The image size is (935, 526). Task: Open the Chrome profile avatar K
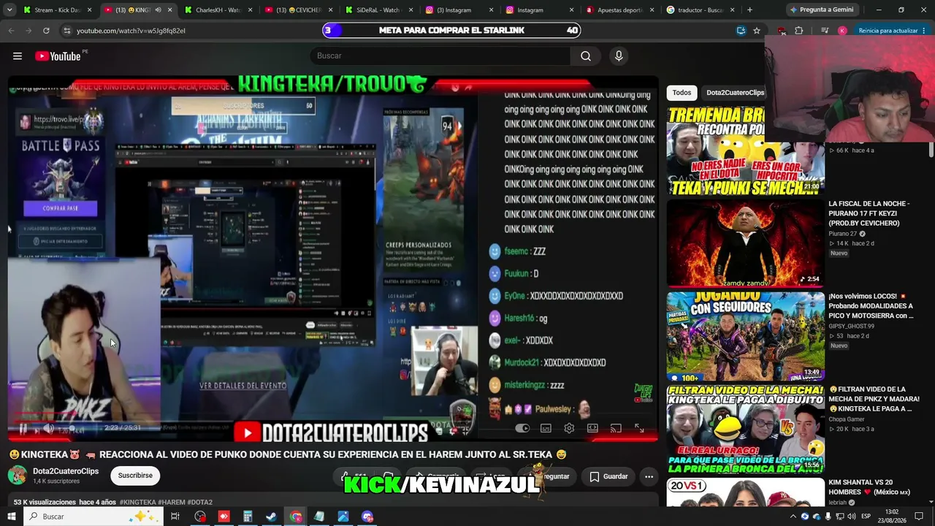coord(842,31)
